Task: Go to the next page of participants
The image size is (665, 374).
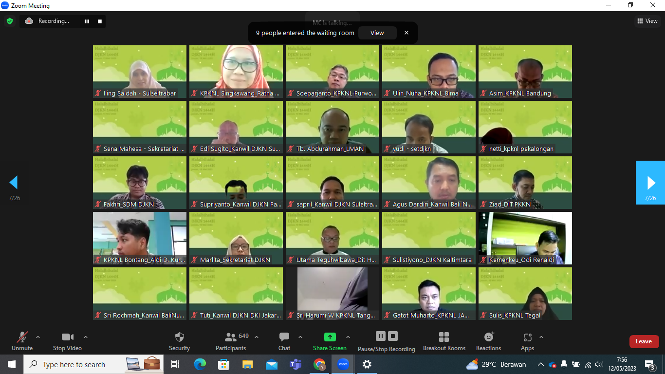Action: click(x=650, y=183)
